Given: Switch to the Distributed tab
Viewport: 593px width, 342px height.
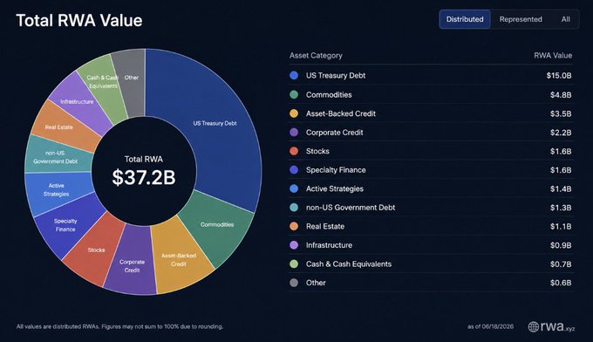Looking at the screenshot, I should tap(465, 19).
